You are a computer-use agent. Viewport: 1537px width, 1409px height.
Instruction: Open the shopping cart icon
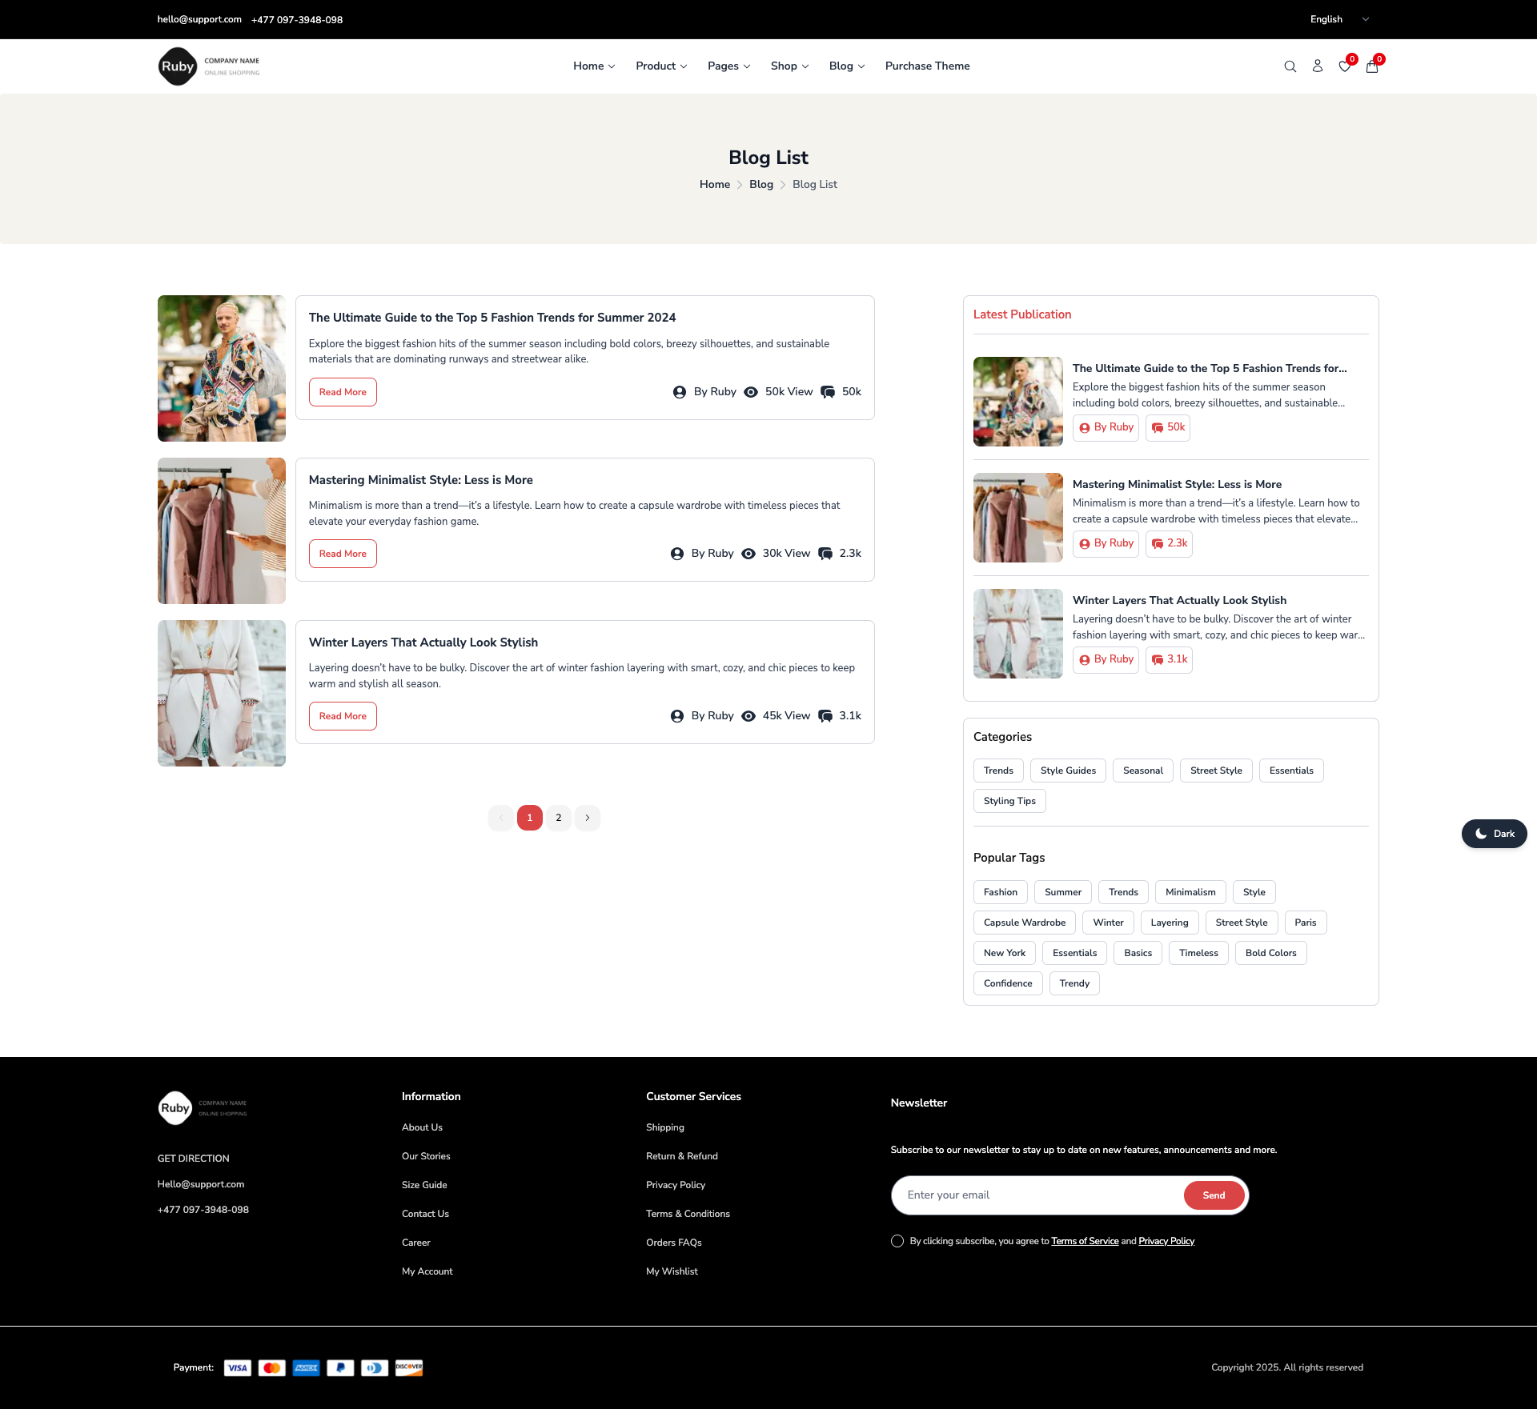[x=1371, y=66]
